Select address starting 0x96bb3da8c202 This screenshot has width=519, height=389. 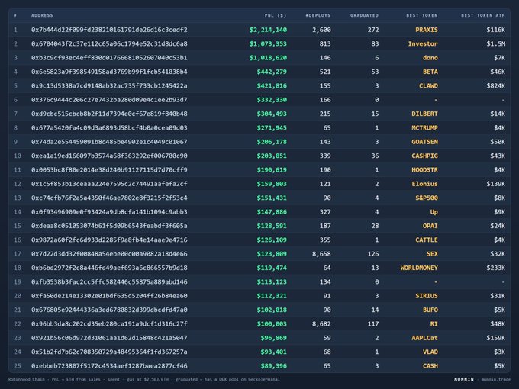109,324
